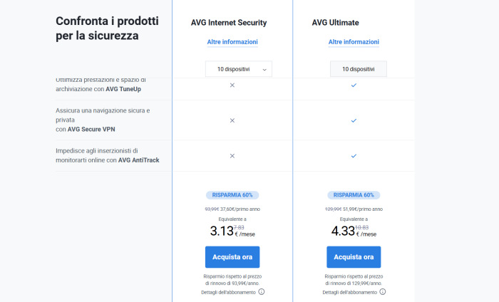
Task: Click the checkmark for AntiTrack under AVG Ultimate
Action: coord(354,155)
